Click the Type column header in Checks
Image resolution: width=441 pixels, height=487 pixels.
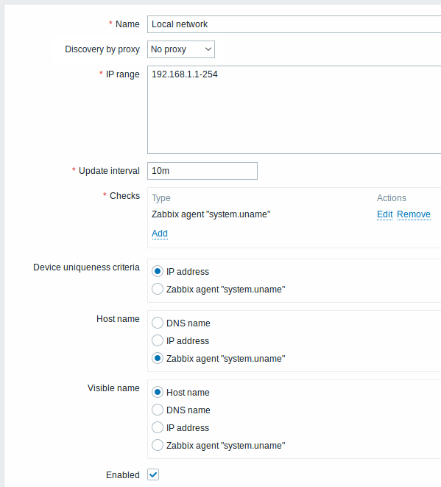pos(161,198)
